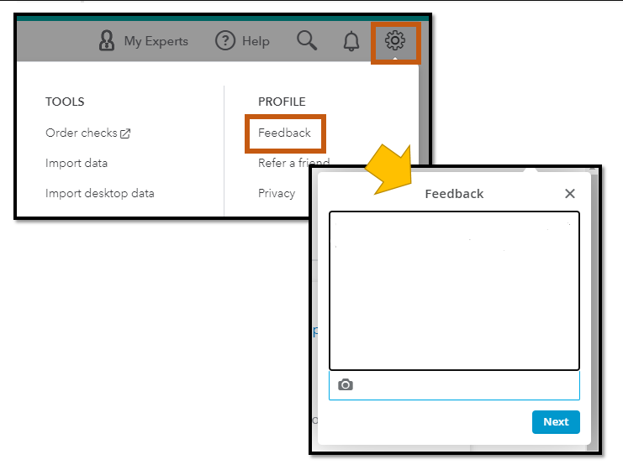This screenshot has width=623, height=470.
Task: Choose Import data under TOOLS
Action: pyautogui.click(x=77, y=163)
